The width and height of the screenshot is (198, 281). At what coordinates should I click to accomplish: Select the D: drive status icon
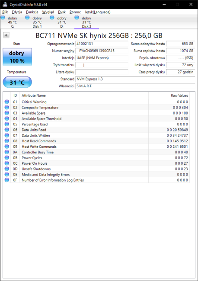tap(52, 18)
